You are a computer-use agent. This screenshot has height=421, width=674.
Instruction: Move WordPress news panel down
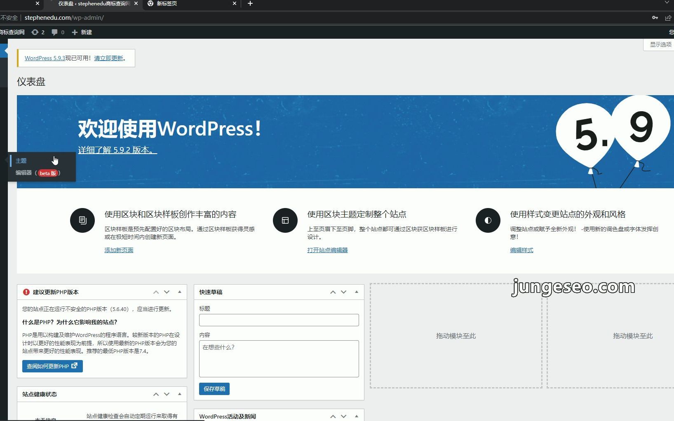coord(344,416)
